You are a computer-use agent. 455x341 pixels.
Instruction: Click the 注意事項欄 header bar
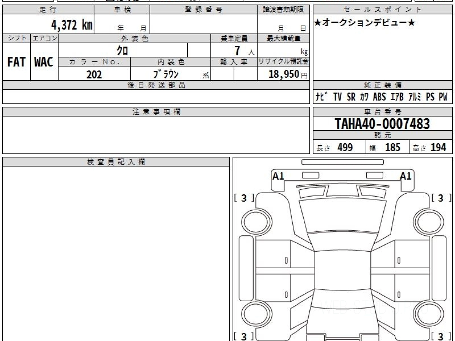[x=156, y=112]
